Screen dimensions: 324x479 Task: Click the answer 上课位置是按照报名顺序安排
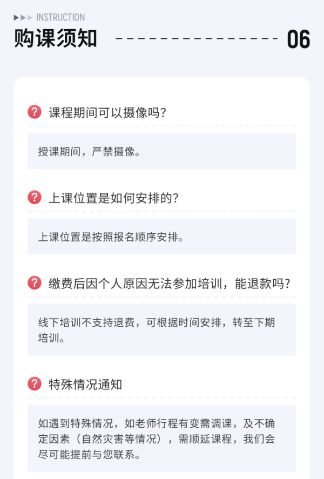pyautogui.click(x=162, y=237)
